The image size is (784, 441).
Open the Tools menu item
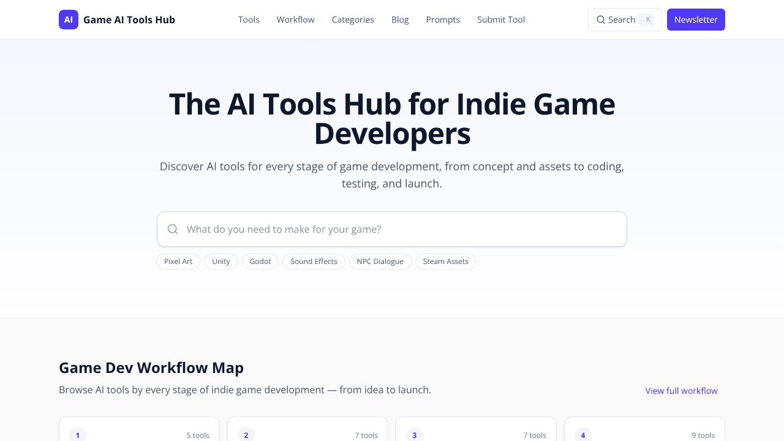[249, 20]
